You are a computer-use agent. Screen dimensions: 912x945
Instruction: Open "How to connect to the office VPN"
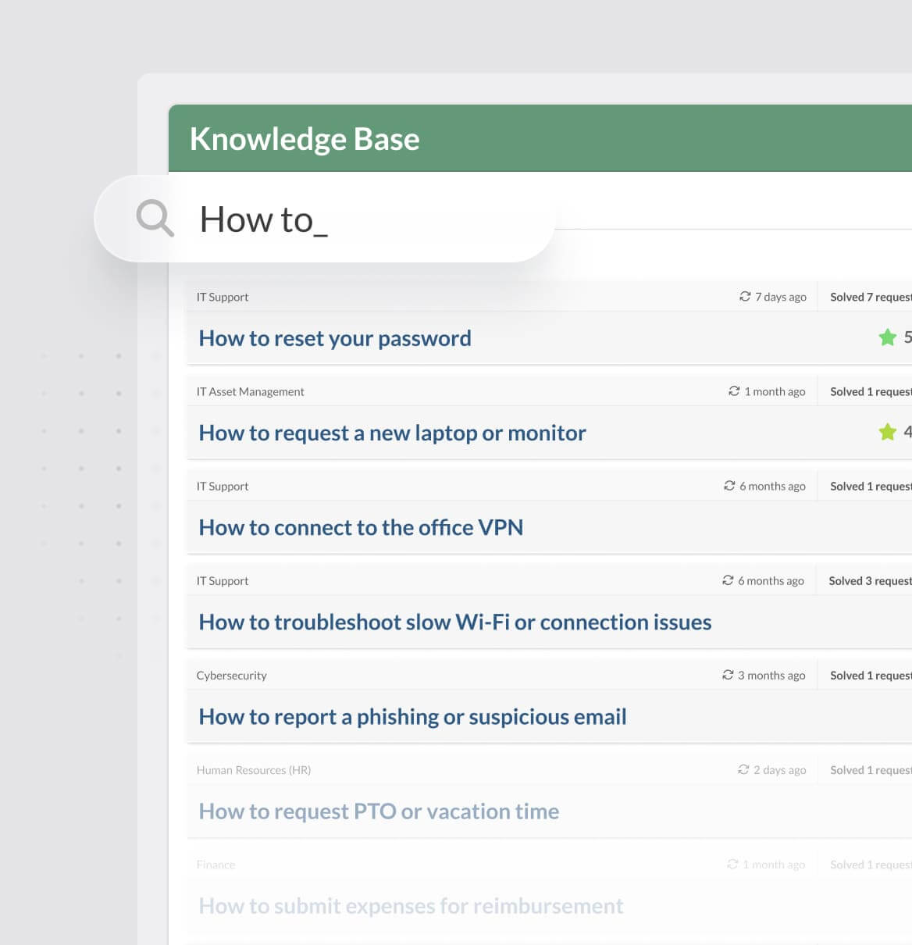coord(360,528)
